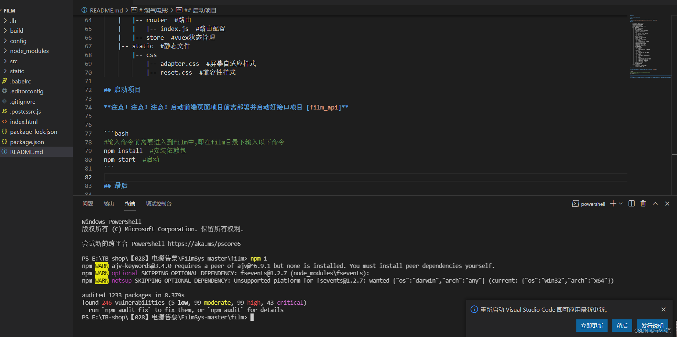Click the HTML icon beside index.html
The width and height of the screenshot is (677, 337).
(4, 121)
